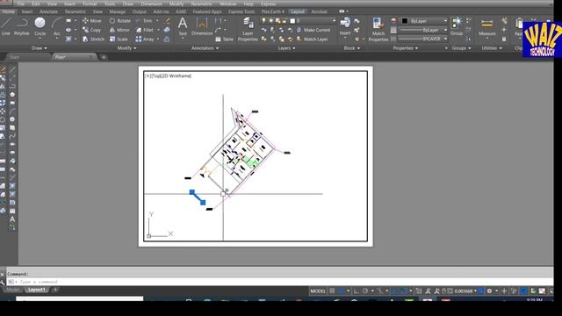Click the Erase icon in Modify panel
The image size is (562, 316).
click(x=167, y=21)
